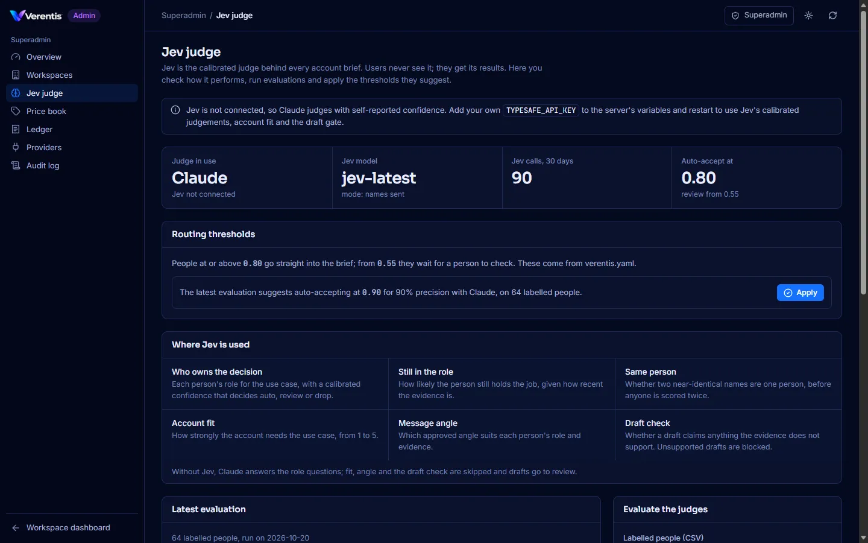Click the Superadmin breadcrumb link
Viewport: 868px width, 543px height.
click(x=184, y=16)
